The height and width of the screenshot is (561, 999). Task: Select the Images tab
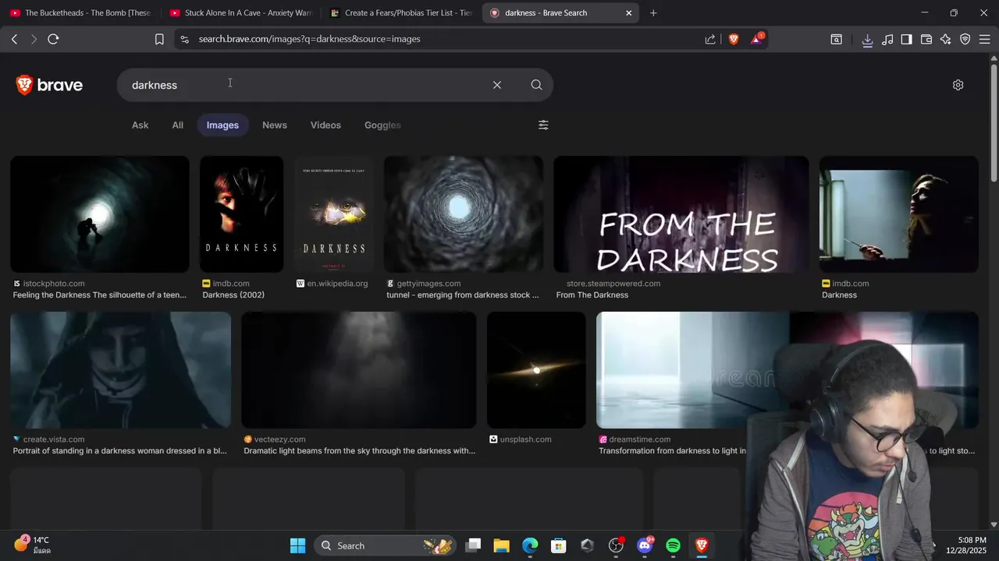[x=222, y=125]
